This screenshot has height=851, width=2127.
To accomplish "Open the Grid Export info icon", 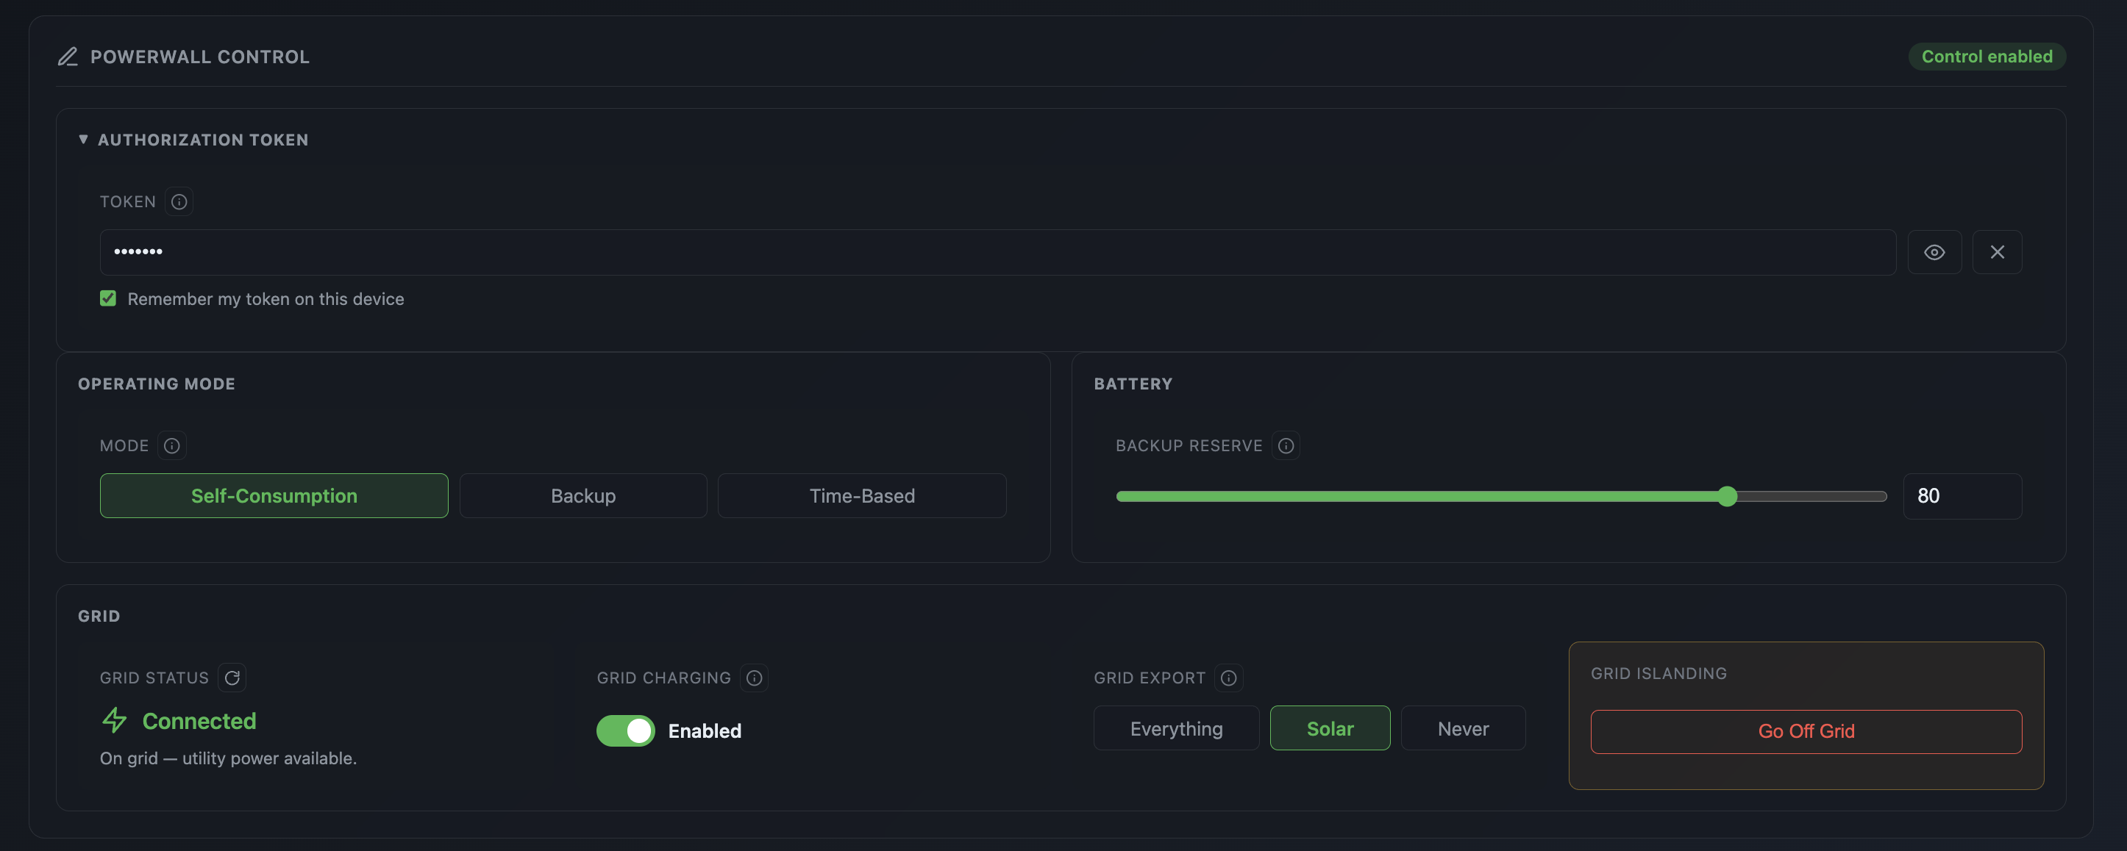I will tap(1229, 678).
